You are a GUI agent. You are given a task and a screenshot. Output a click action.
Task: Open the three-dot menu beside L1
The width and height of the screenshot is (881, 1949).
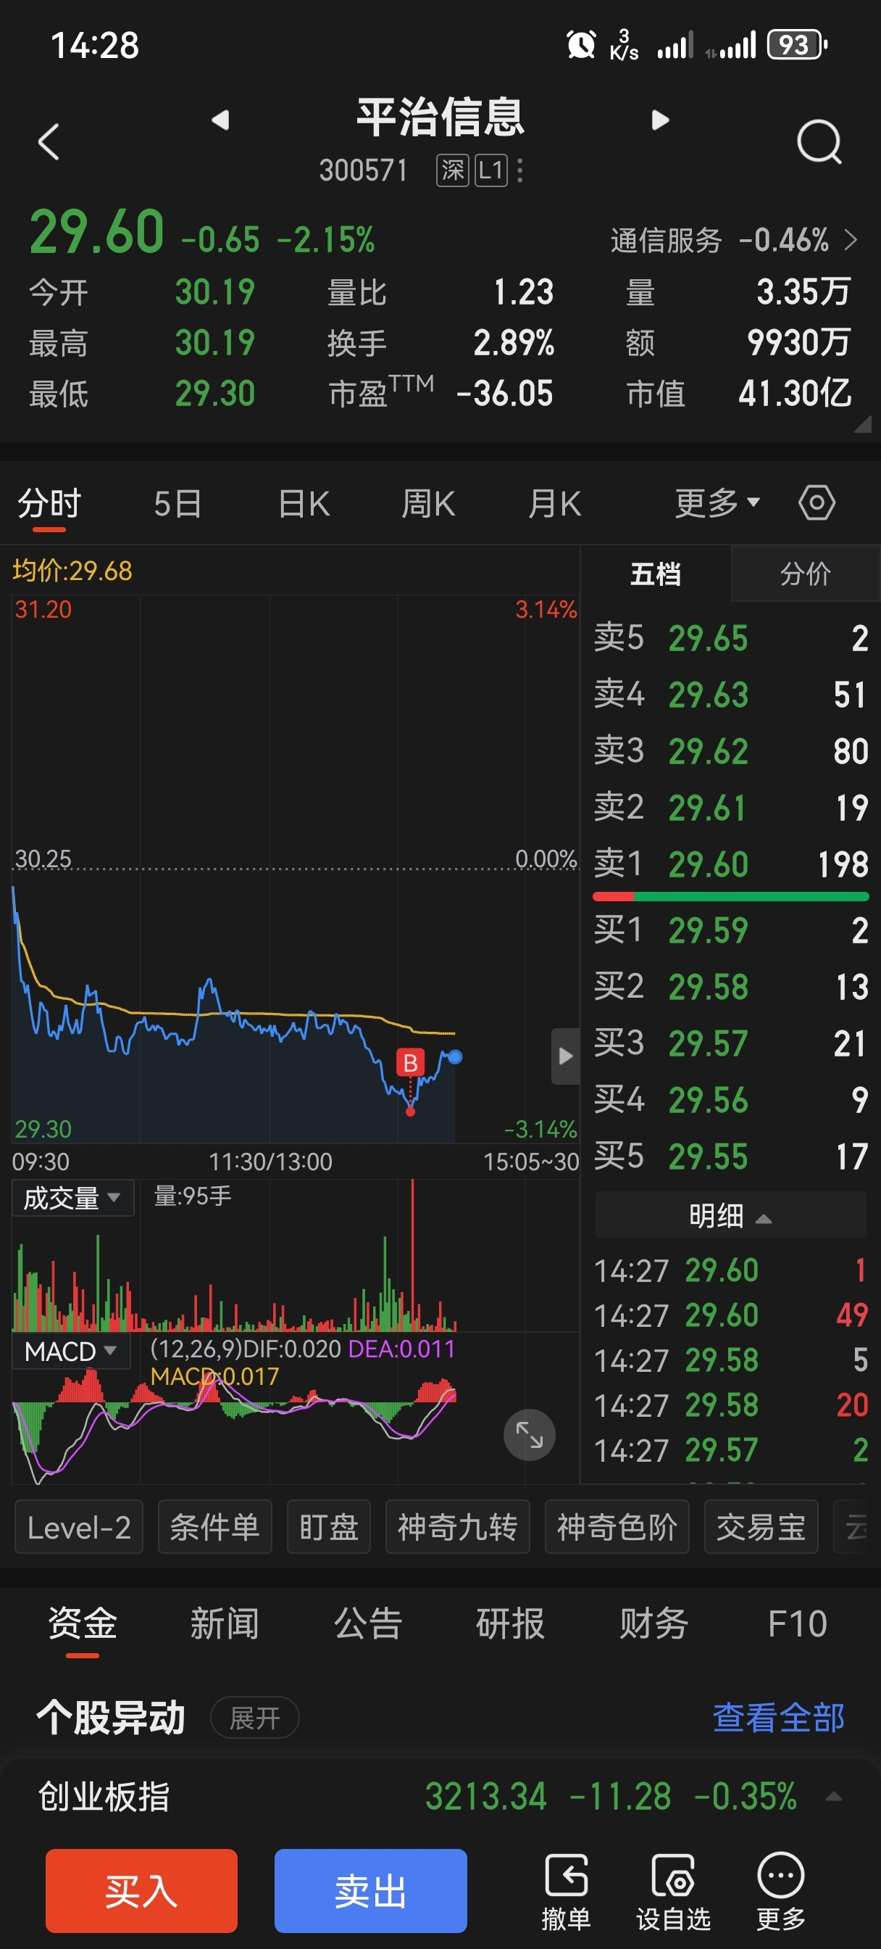519,170
